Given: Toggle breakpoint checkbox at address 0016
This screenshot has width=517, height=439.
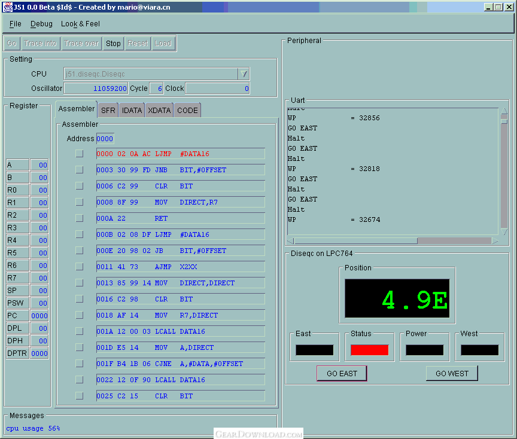Looking at the screenshot, I should coord(80,299).
